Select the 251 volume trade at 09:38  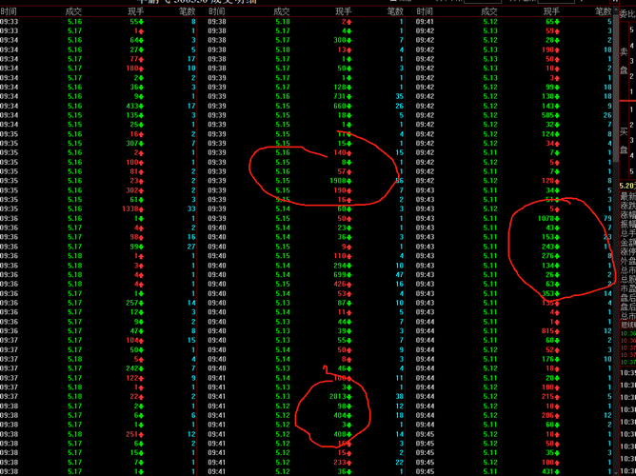pyautogui.click(x=135, y=434)
